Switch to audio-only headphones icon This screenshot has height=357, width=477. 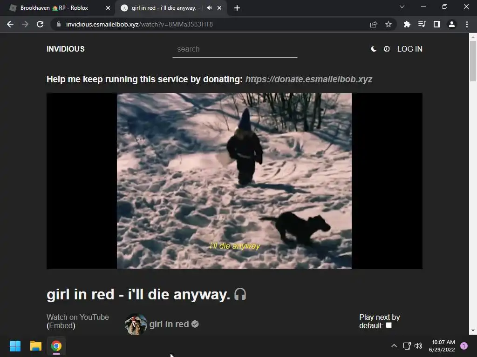[x=240, y=294]
